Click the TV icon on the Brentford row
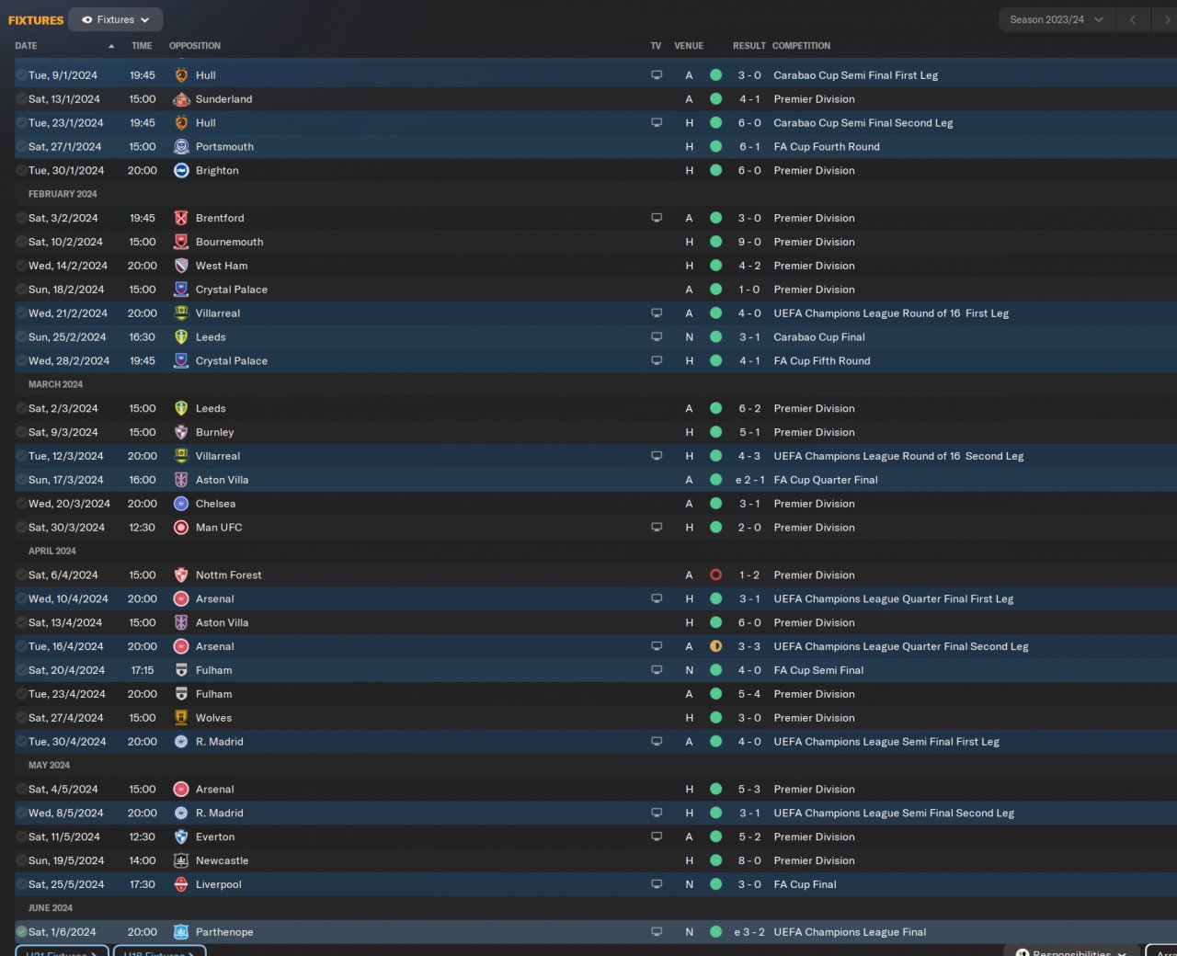Screen dimensions: 1177x956 [657, 219]
